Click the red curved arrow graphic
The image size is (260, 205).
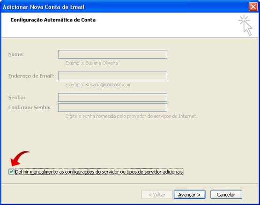click(x=20, y=158)
